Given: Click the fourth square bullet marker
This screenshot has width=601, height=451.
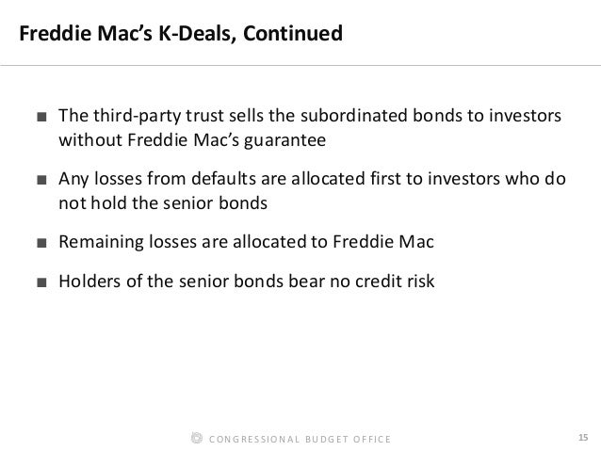Looking at the screenshot, I should (x=41, y=282).
